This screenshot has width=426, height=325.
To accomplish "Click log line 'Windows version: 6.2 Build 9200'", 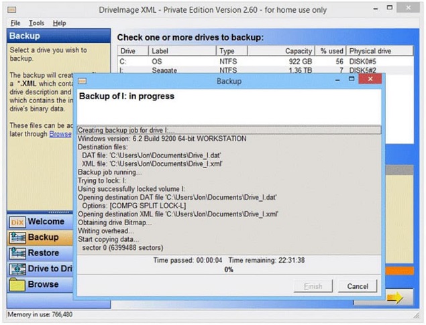I will [x=162, y=139].
